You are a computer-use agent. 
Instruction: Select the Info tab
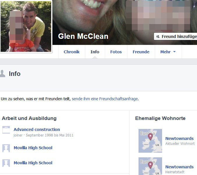pyautogui.click(x=95, y=52)
